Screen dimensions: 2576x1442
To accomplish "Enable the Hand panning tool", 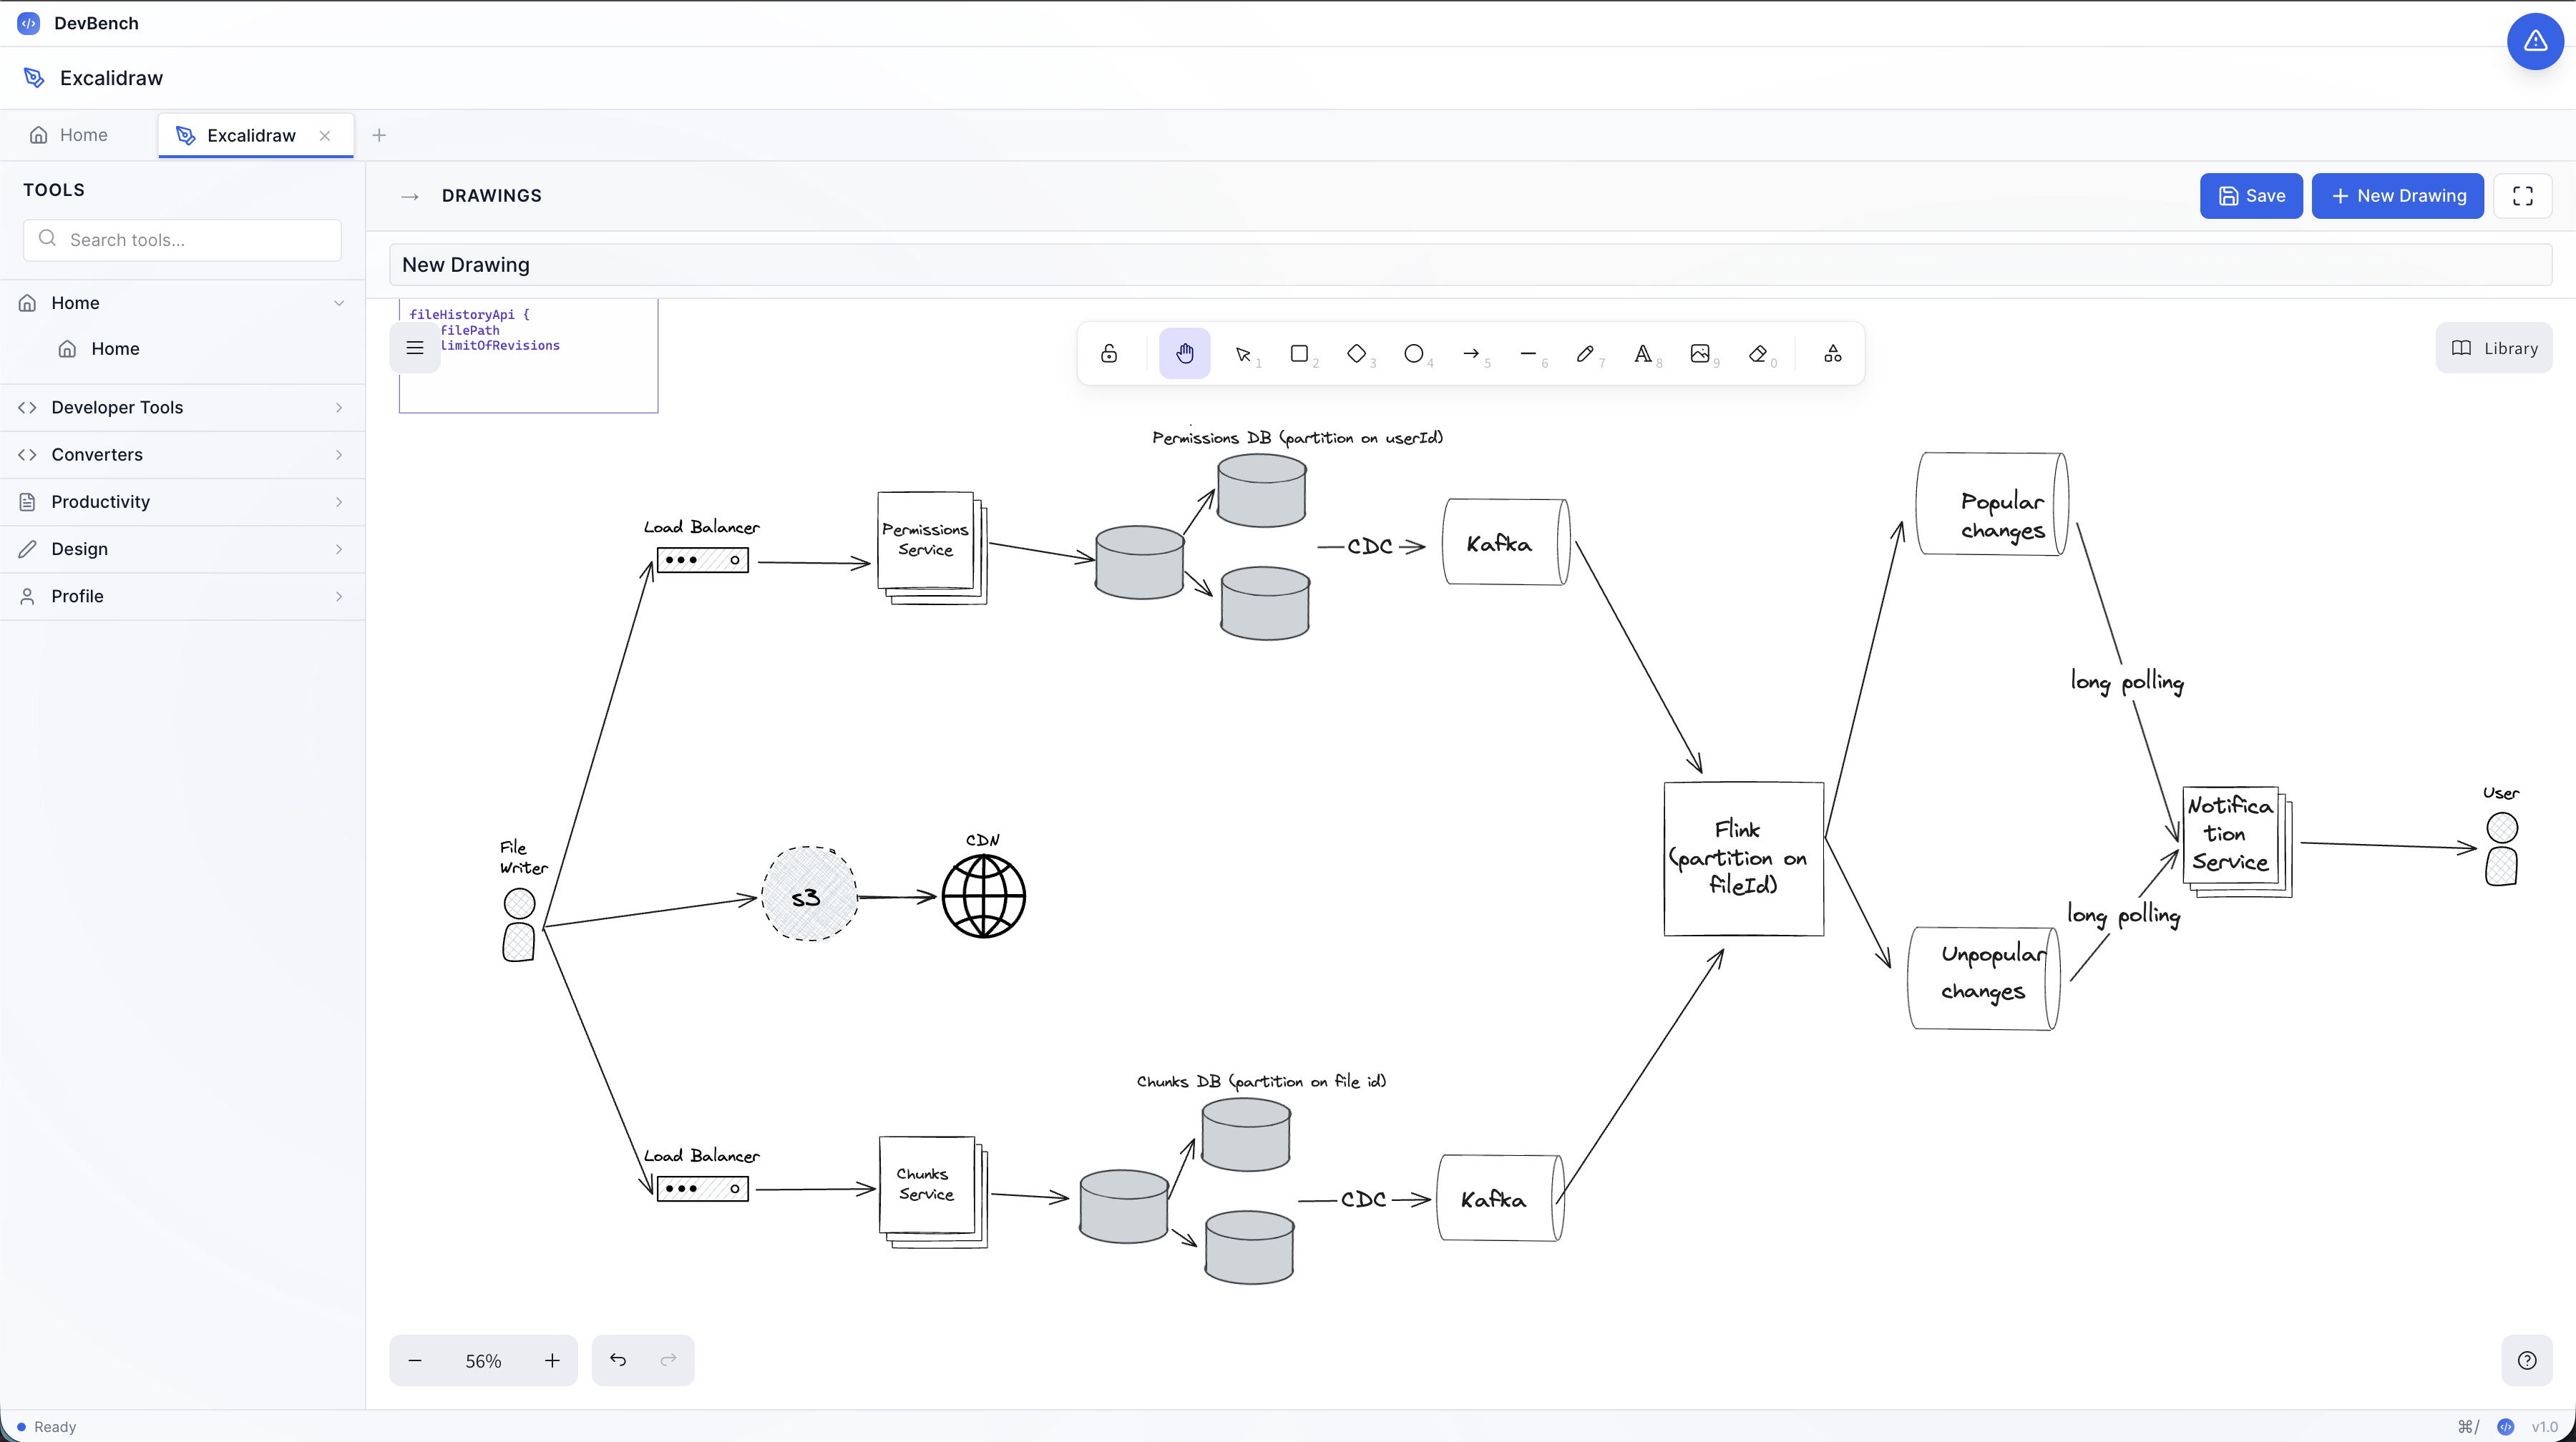I will point(1184,353).
